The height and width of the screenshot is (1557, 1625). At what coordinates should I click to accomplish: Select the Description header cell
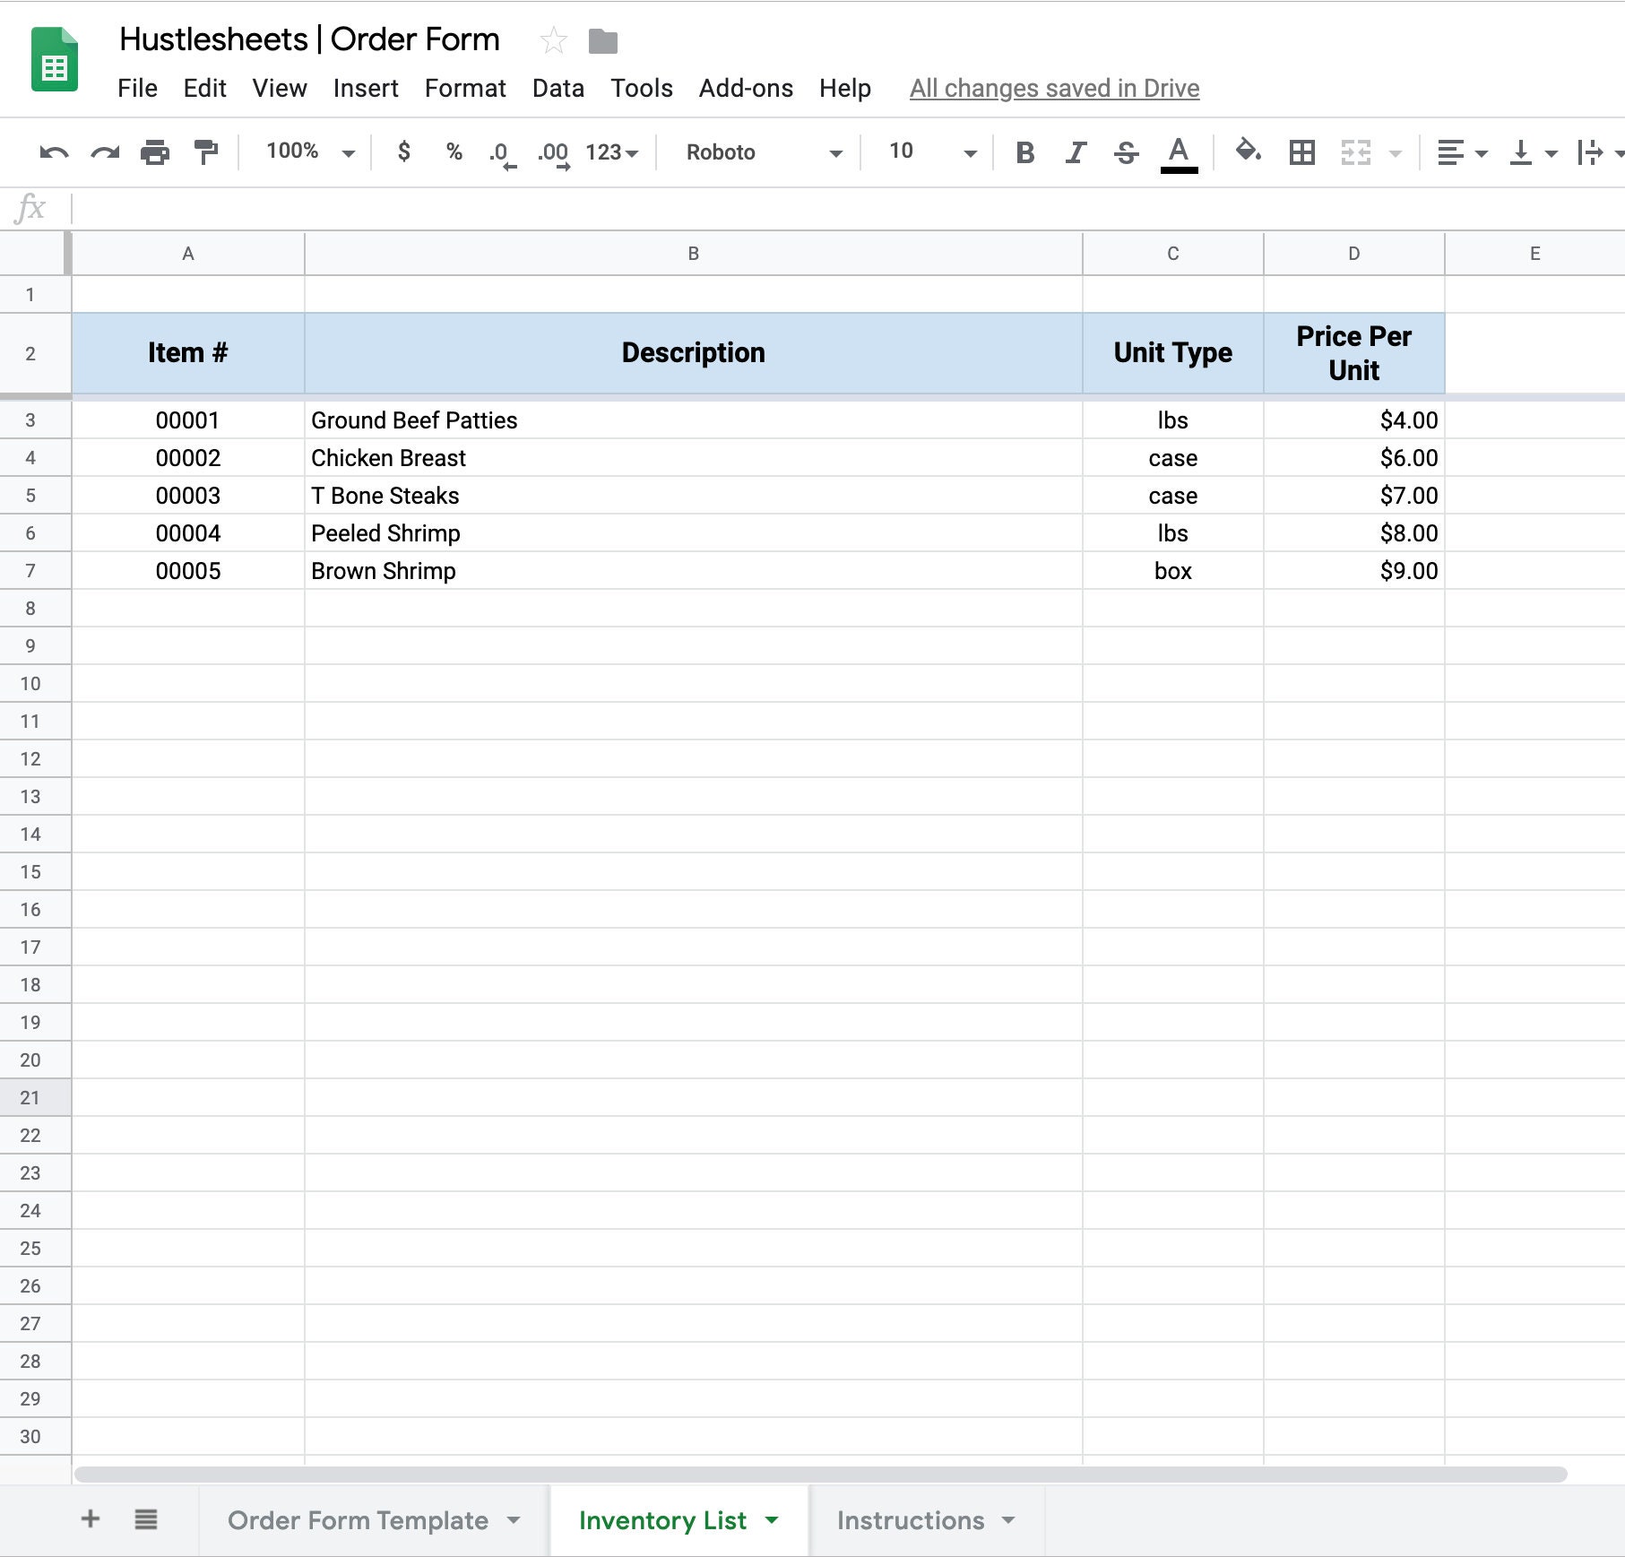(693, 353)
